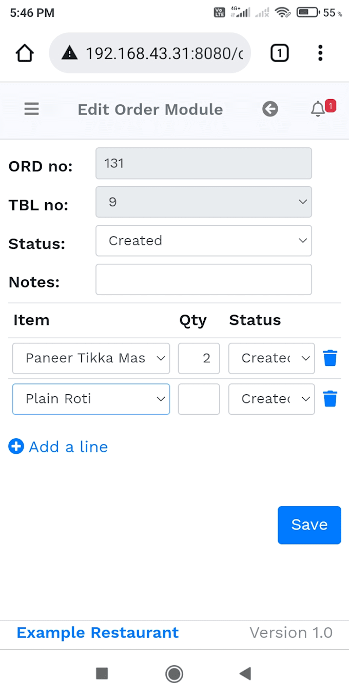
Task: Go back using the arrow circle icon
Action: (x=270, y=109)
